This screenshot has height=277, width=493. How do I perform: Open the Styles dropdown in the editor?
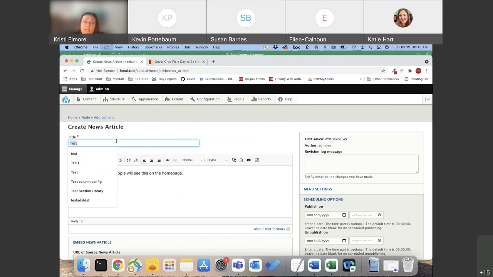[x=218, y=160]
